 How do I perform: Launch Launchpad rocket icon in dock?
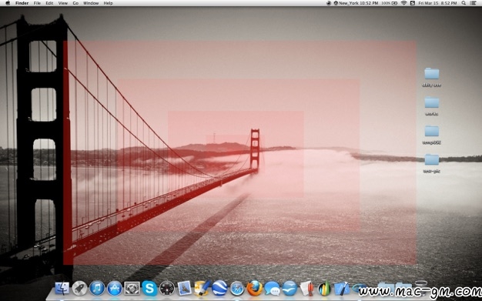click(x=79, y=289)
